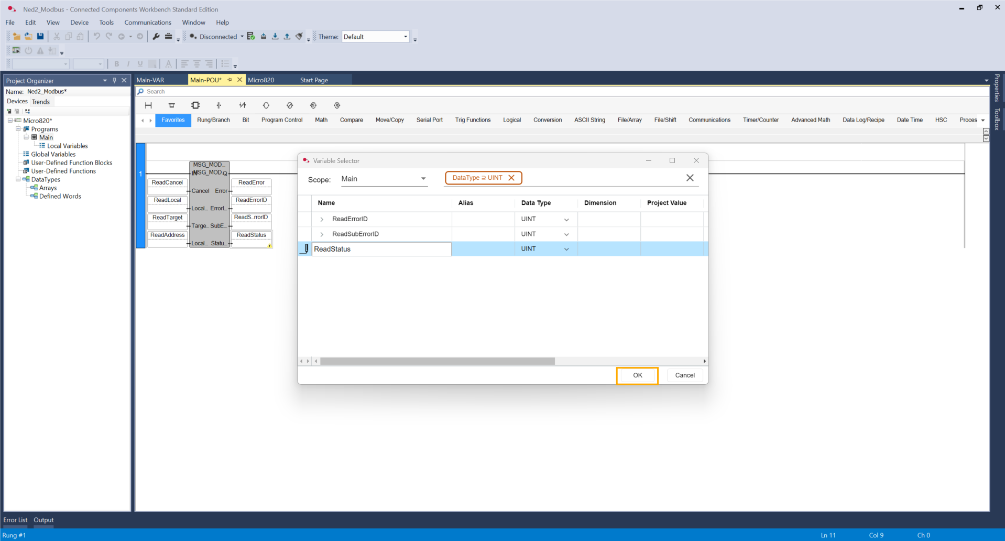The width and height of the screenshot is (1005, 541).
Task: Cancel the Variable Selector dialog
Action: (684, 375)
